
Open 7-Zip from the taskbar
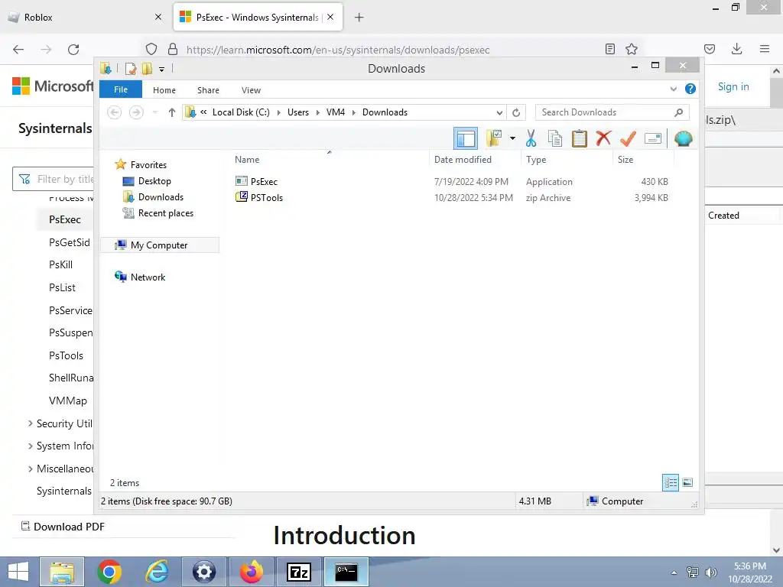299,572
